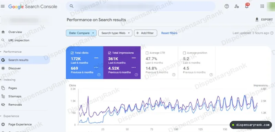Click the help icon next to Last updated
Screen dimensions: 275x132
point(272,33)
